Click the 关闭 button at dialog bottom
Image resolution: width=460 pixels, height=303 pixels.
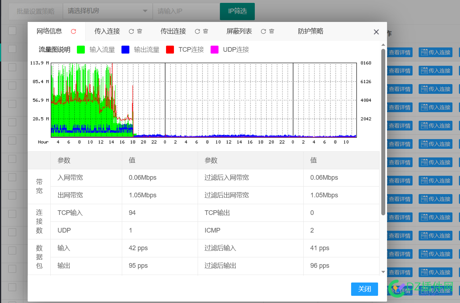pyautogui.click(x=364, y=289)
